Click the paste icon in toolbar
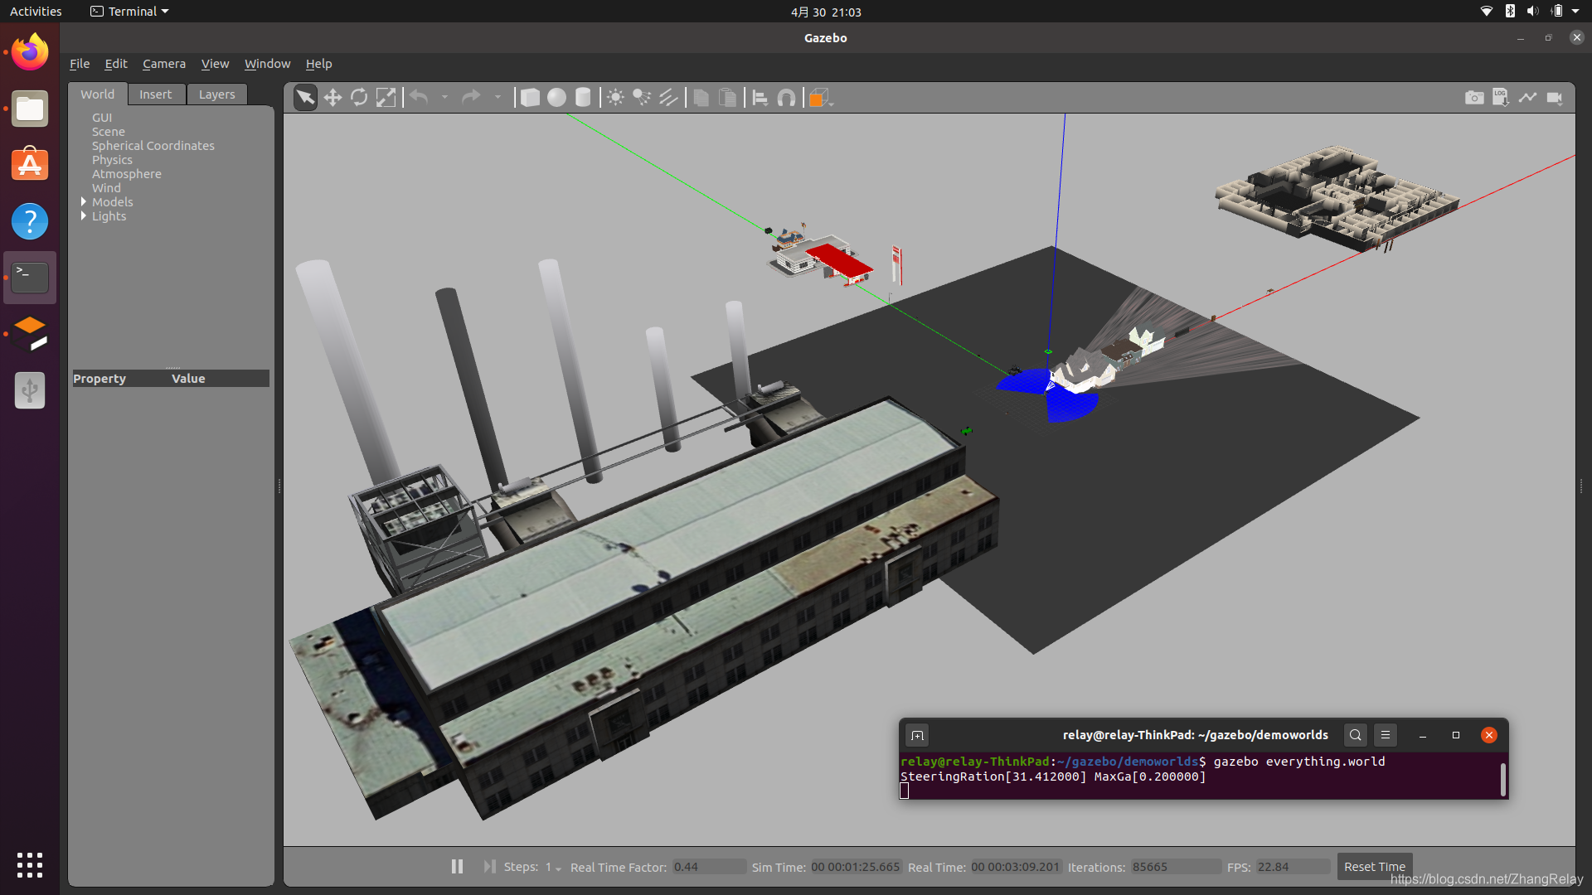The image size is (1592, 895). click(727, 98)
